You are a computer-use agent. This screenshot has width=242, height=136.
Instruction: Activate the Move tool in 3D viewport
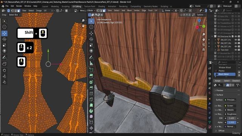[91, 33]
